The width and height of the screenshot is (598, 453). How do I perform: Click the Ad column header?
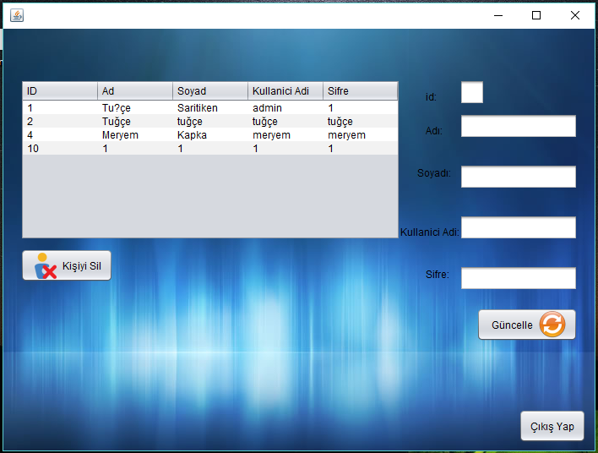134,91
